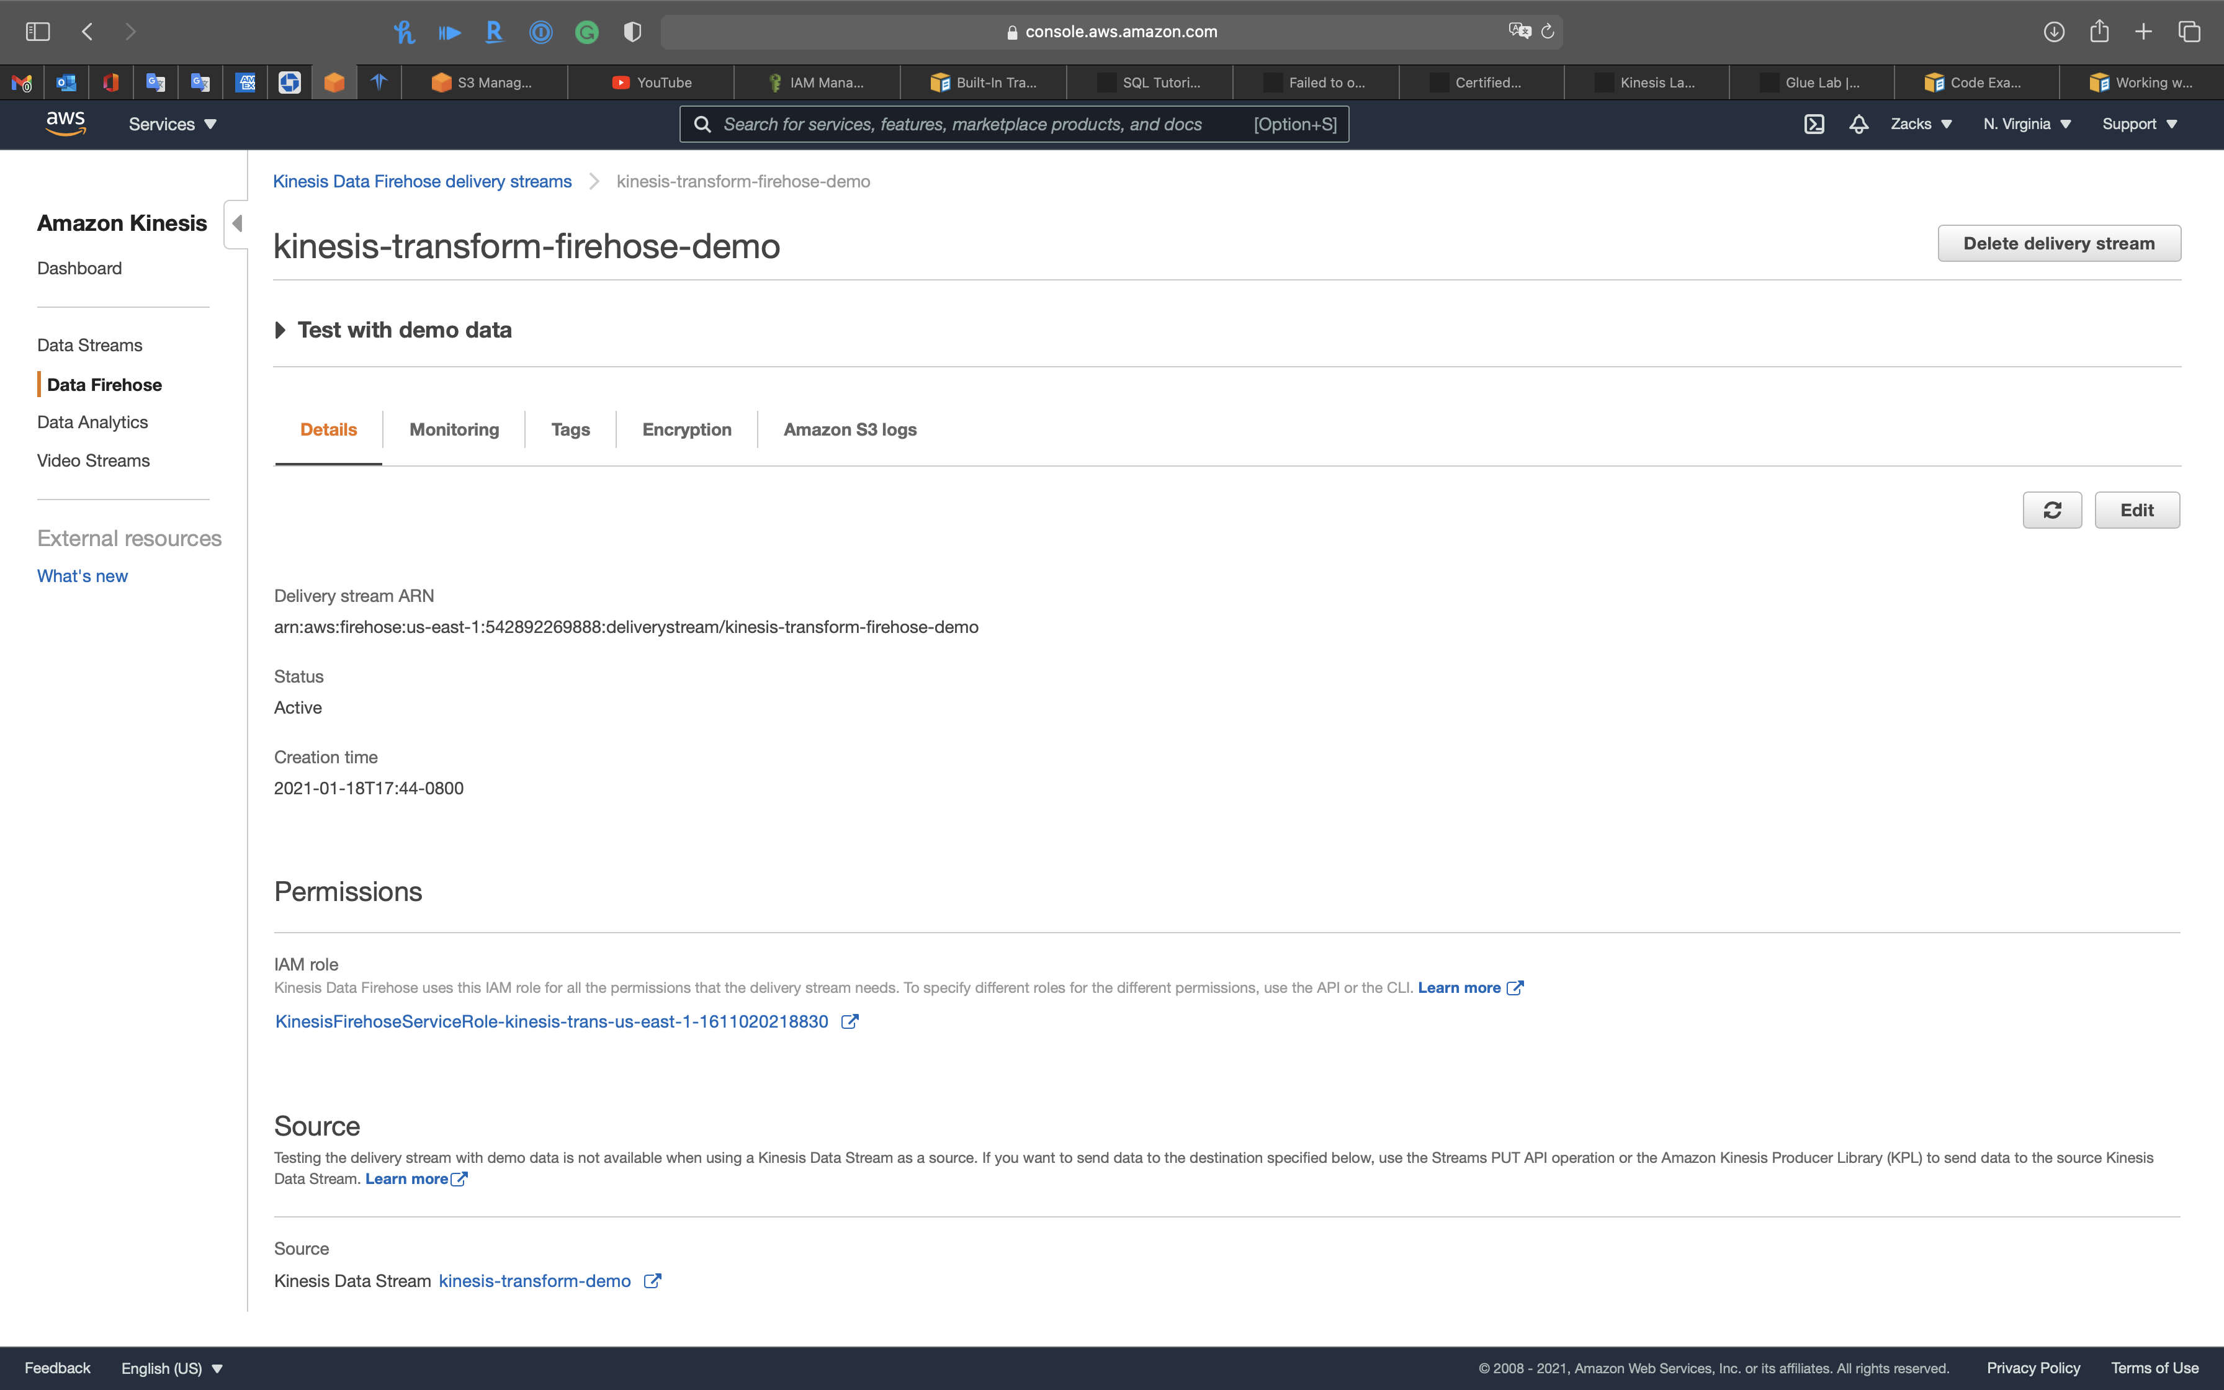Image resolution: width=2224 pixels, height=1390 pixels.
Task: Open the English (US) language selector
Action: pos(172,1368)
